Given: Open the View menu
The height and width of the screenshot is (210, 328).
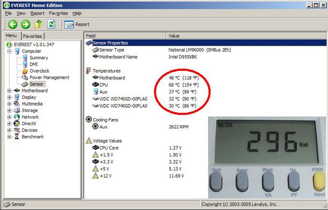Looking at the screenshot, I should [21, 14].
